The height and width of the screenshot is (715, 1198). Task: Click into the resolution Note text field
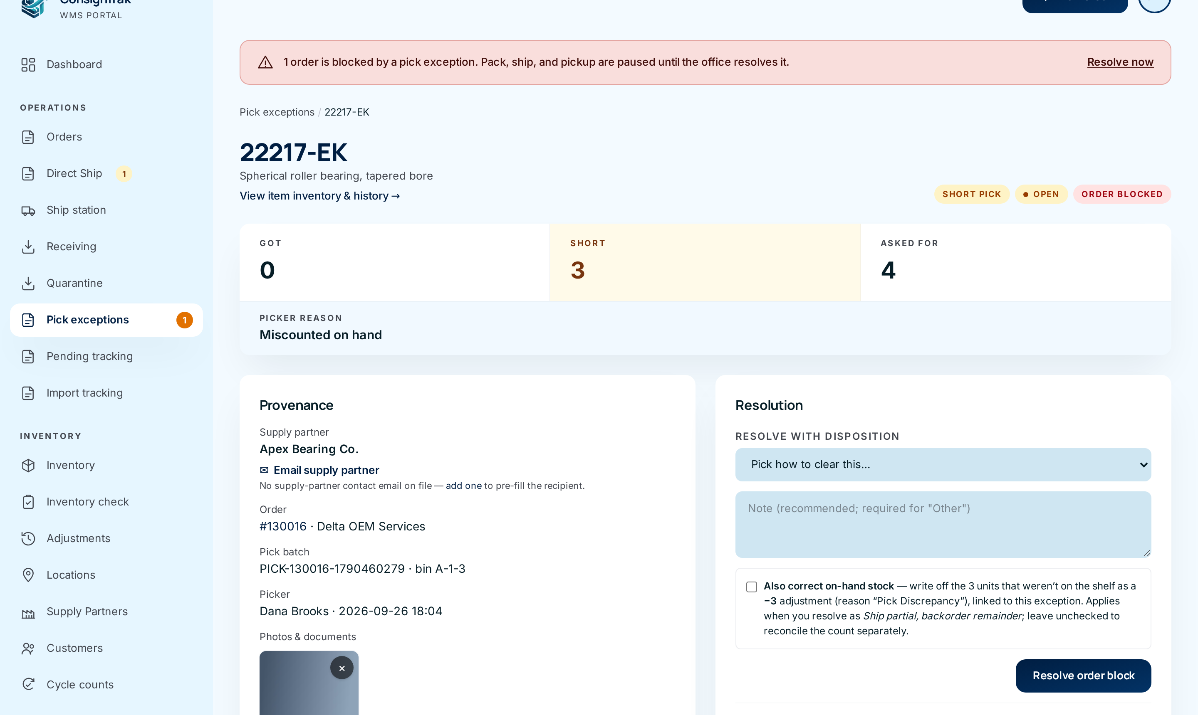tap(943, 525)
